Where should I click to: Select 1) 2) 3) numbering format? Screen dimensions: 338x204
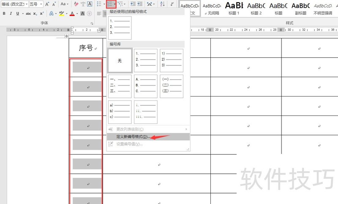point(172,61)
